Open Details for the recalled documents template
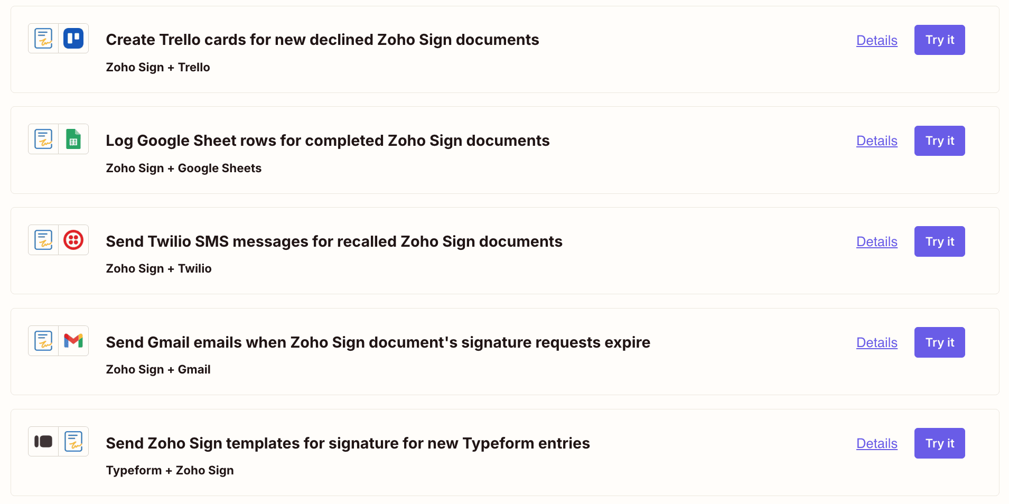Viewport: 1009px width, 504px height. coord(876,242)
